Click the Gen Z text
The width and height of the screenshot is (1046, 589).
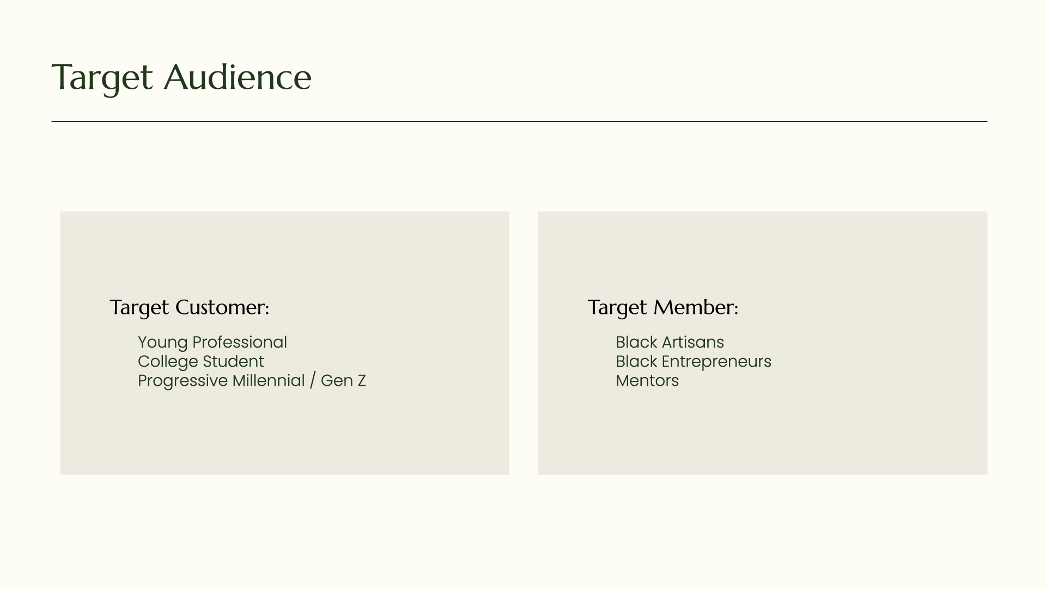pyautogui.click(x=343, y=380)
